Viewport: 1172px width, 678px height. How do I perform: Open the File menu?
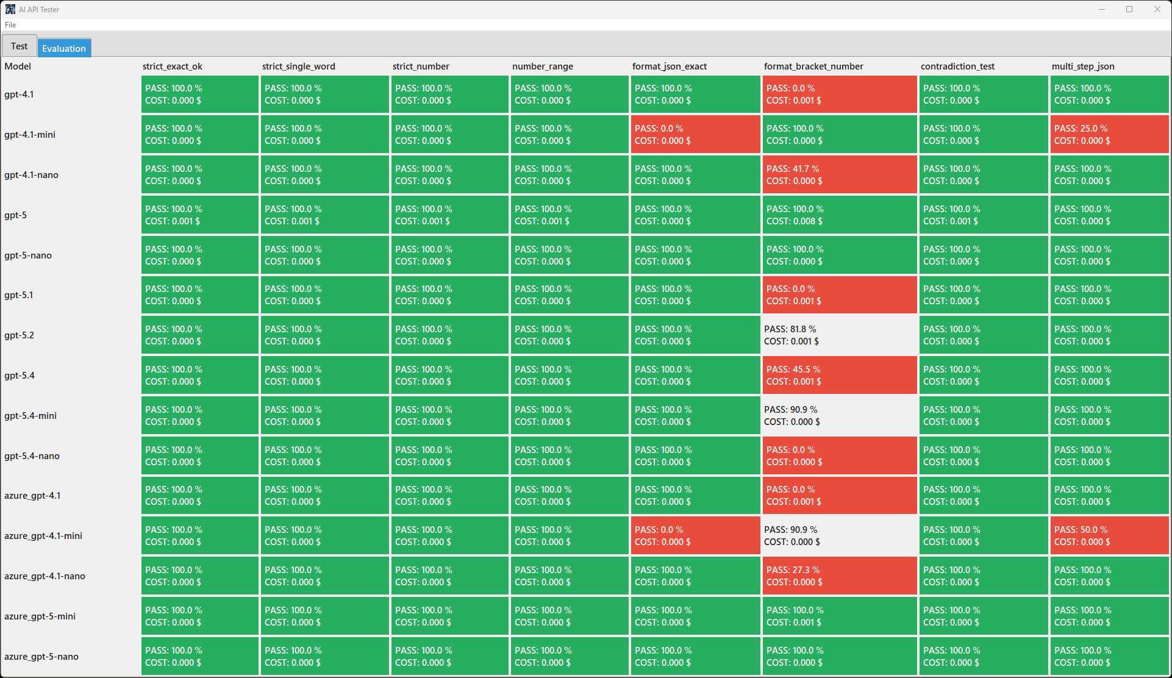click(x=10, y=25)
